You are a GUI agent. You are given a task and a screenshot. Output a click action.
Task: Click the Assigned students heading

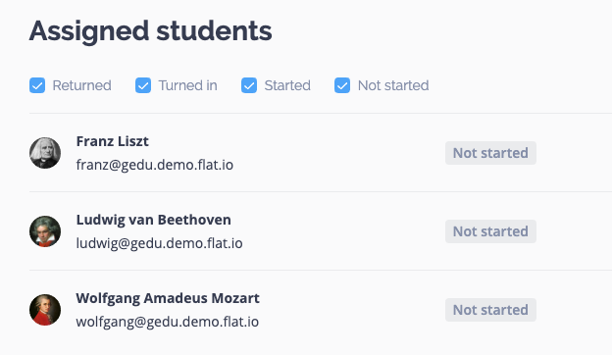(151, 31)
